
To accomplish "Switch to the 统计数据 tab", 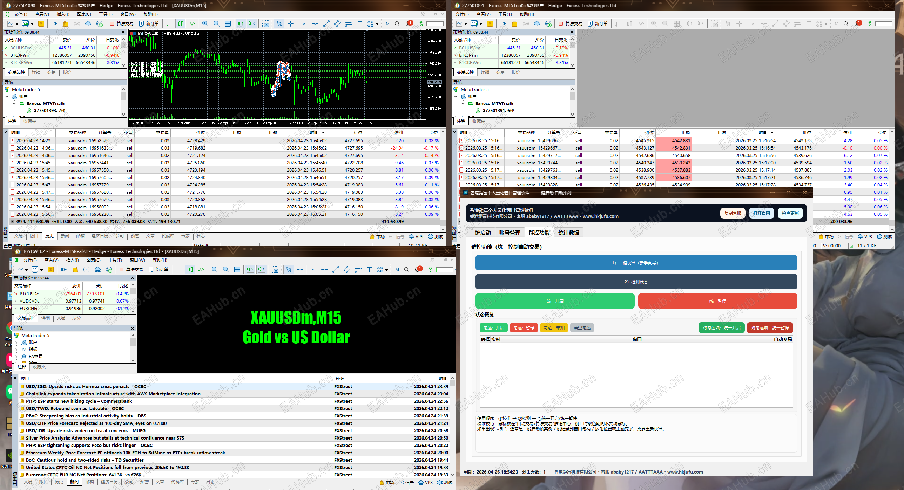I will 568,233.
